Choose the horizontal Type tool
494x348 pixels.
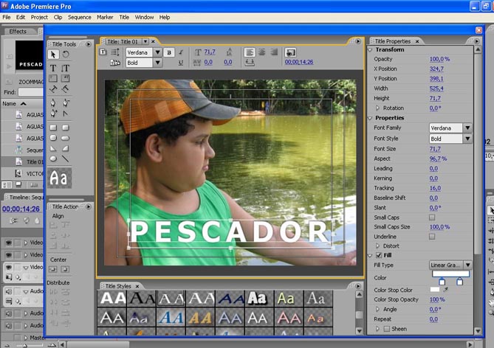pos(53,68)
